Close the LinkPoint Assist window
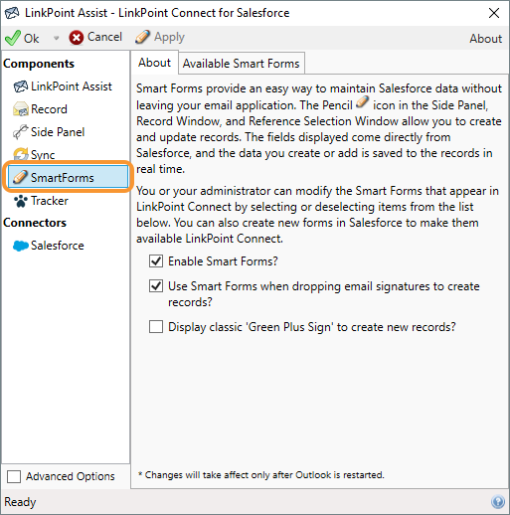The width and height of the screenshot is (510, 515). (494, 13)
